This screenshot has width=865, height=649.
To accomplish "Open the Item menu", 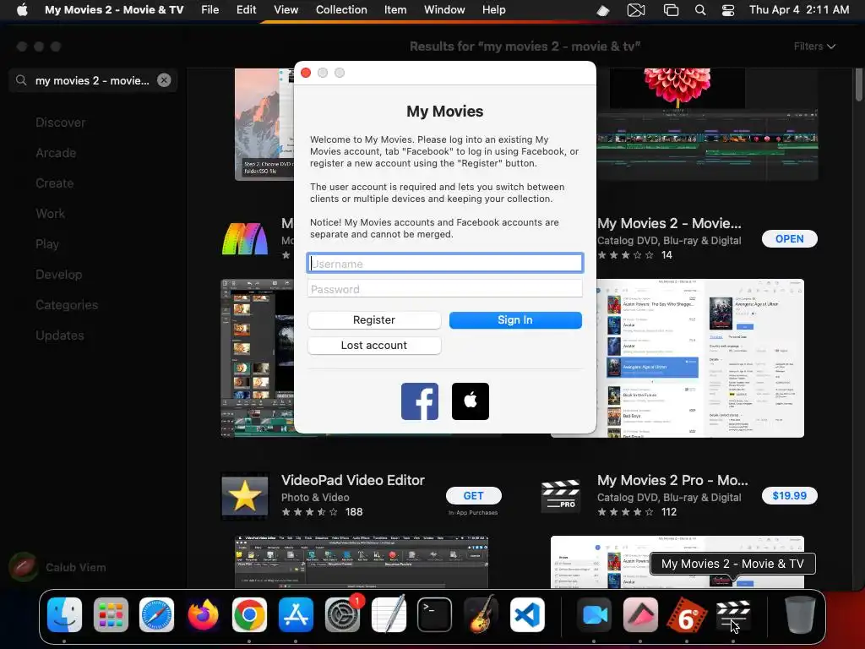I will 395,10.
